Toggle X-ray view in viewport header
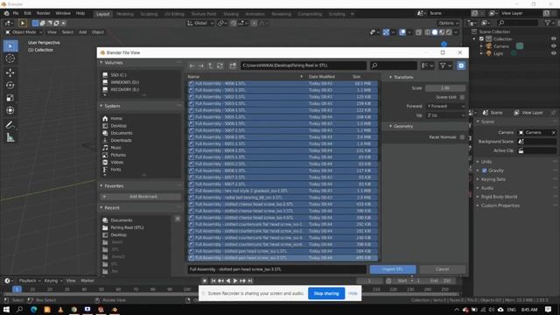 (x=418, y=32)
